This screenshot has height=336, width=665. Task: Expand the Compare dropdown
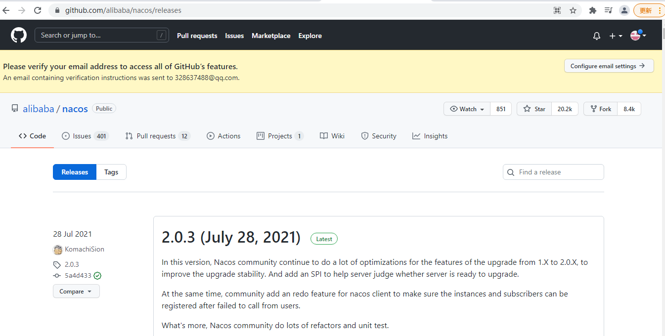click(x=76, y=291)
